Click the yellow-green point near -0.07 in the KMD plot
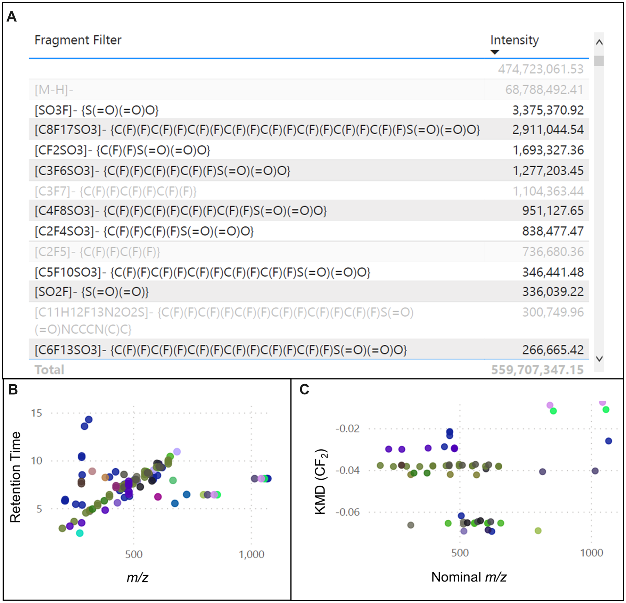This screenshot has width=626, height=603. [x=538, y=530]
